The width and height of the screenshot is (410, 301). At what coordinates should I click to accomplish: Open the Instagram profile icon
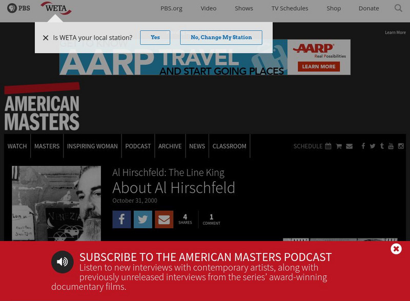[400, 146]
